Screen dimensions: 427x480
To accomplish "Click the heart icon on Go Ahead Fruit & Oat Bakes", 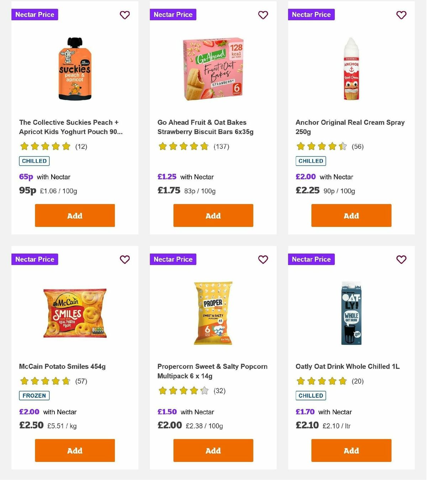I will [263, 15].
